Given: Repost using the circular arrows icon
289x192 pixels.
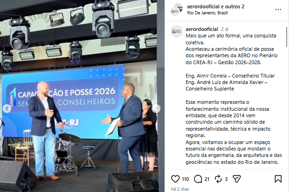Looking at the screenshot, I should [x=218, y=179].
